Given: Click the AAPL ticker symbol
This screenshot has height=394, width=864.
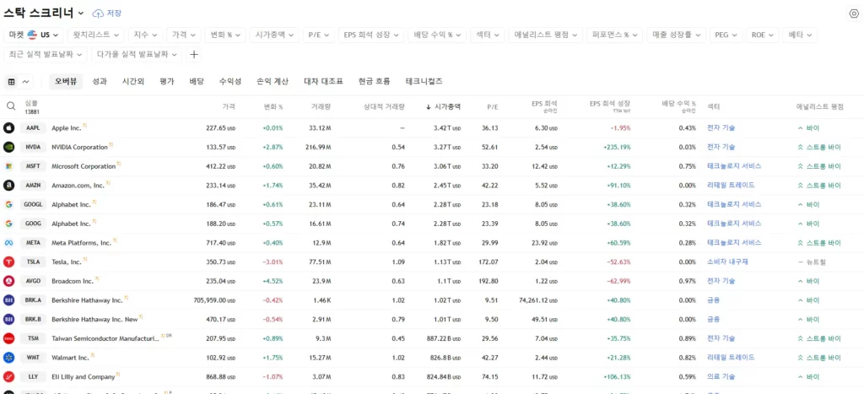Looking at the screenshot, I should pyautogui.click(x=33, y=128).
